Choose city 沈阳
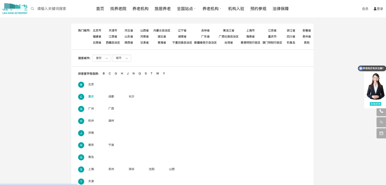This screenshot has width=386, height=185. pyautogui.click(x=152, y=169)
